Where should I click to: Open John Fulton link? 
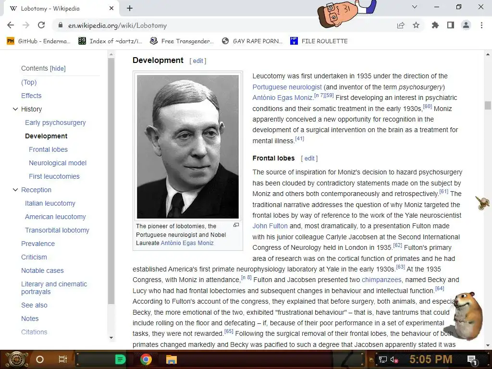click(270, 226)
